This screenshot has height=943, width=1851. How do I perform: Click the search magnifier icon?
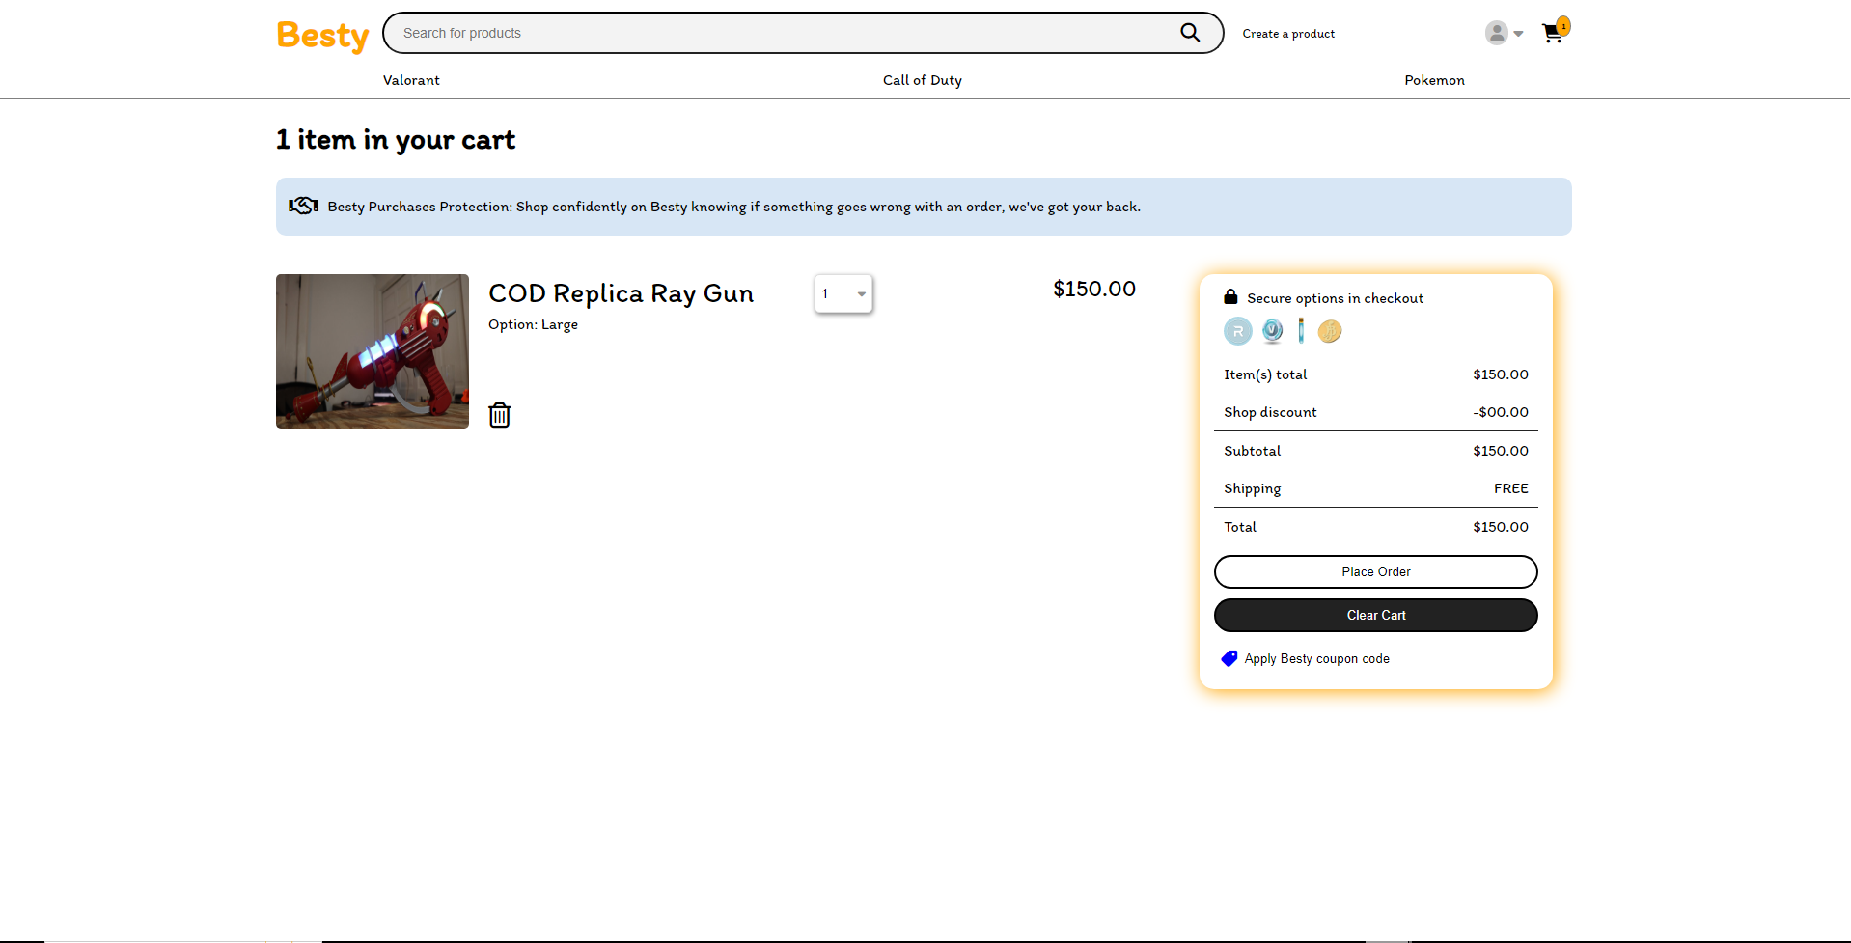1190,33
